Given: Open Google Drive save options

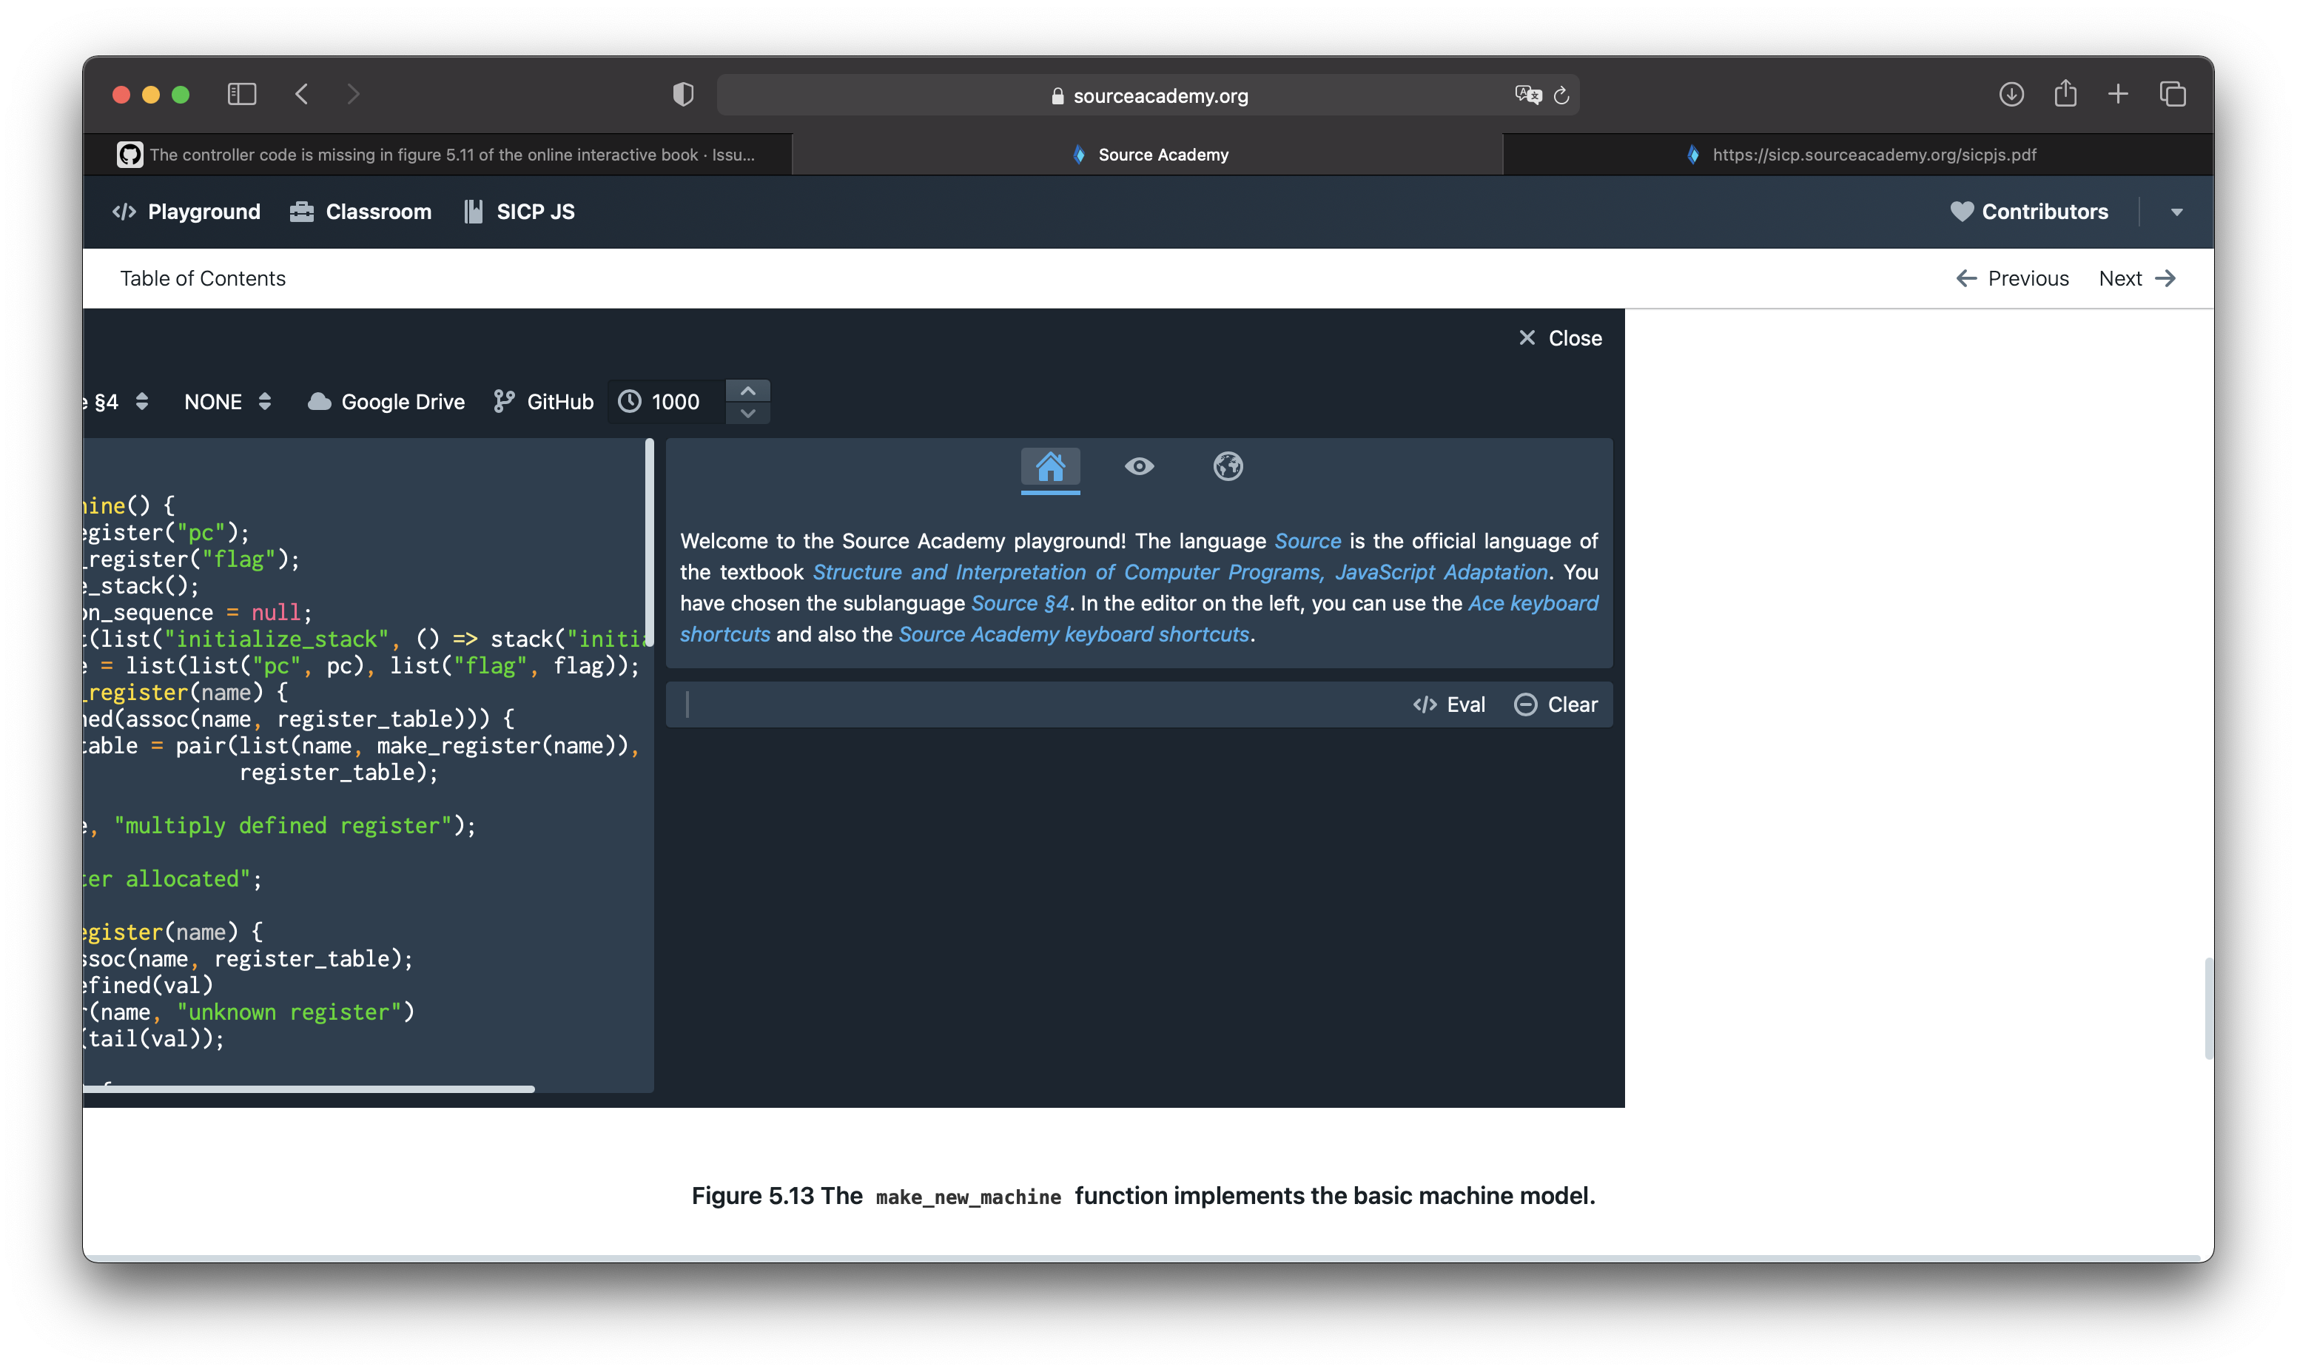Looking at the screenshot, I should coord(386,401).
